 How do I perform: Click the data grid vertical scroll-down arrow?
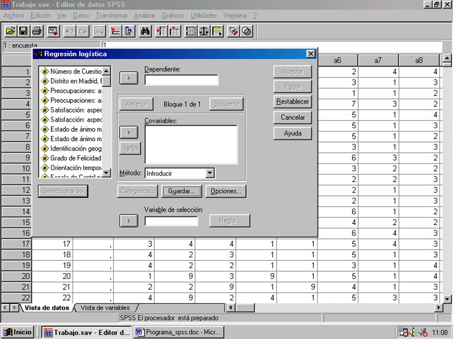tap(447, 299)
